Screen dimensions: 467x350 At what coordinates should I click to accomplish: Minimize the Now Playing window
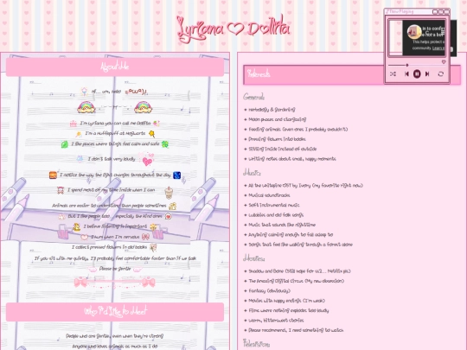tap(435, 11)
